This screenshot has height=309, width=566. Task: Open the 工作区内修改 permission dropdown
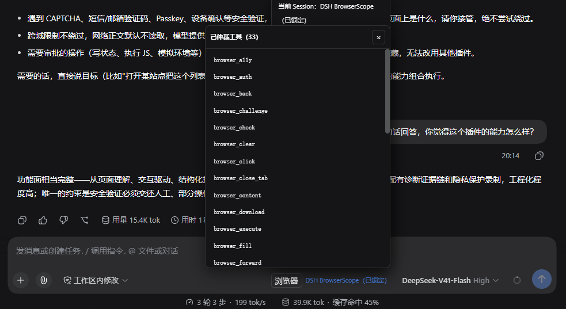[x=96, y=280]
